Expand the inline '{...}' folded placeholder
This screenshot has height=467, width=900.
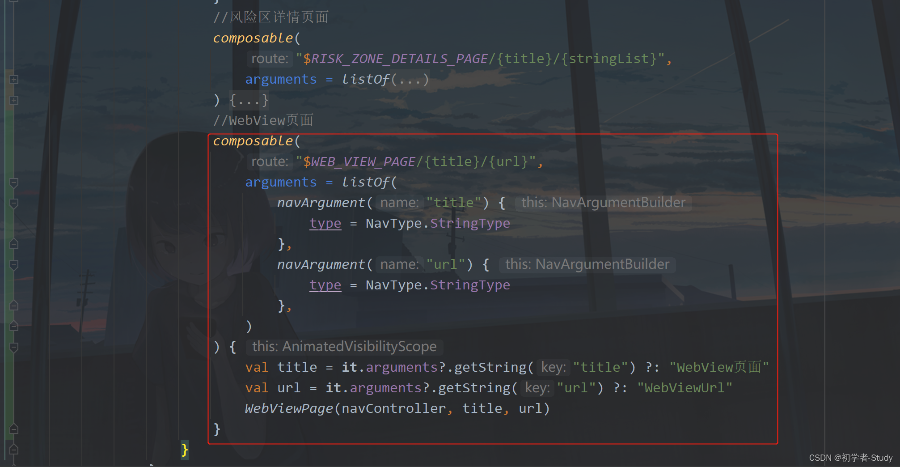(x=249, y=100)
